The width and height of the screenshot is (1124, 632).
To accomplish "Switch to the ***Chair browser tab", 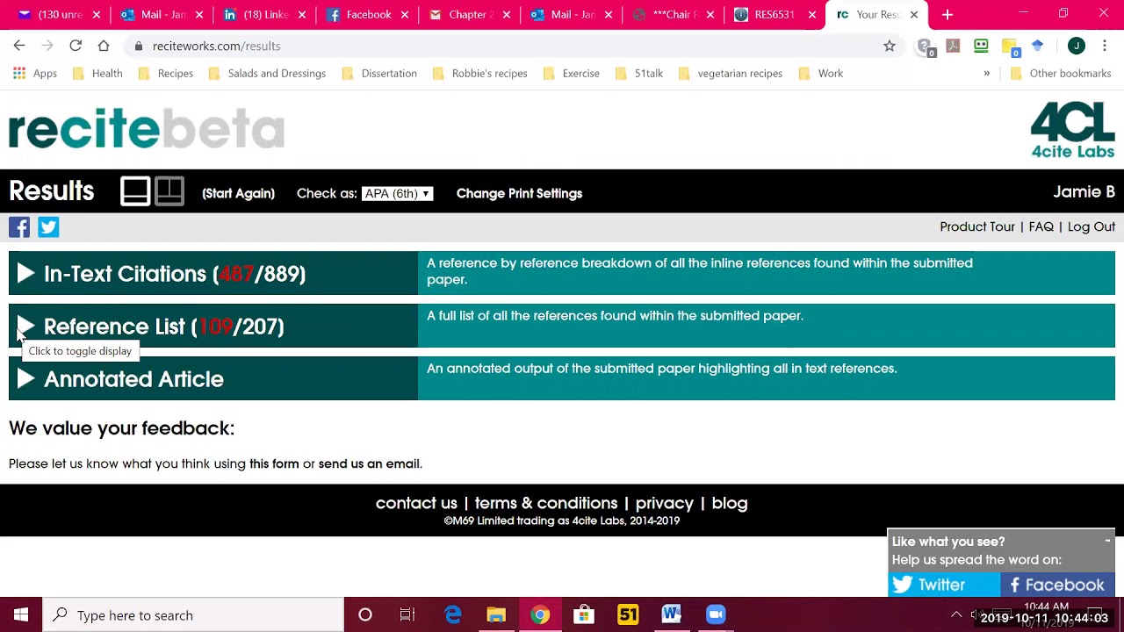I will pos(674,15).
